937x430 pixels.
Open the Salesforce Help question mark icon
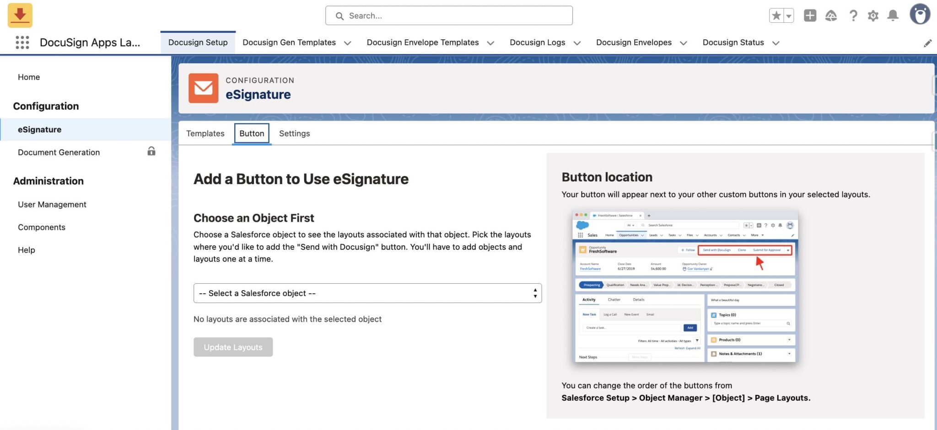click(x=853, y=15)
